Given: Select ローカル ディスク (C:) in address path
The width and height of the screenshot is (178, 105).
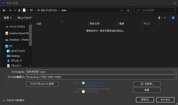Looking at the screenshot, I should click(x=47, y=11).
